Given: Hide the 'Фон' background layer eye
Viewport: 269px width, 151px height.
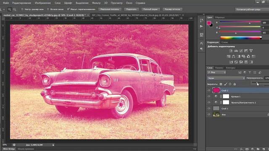Looking at the screenshot, I should [x=209, y=115].
